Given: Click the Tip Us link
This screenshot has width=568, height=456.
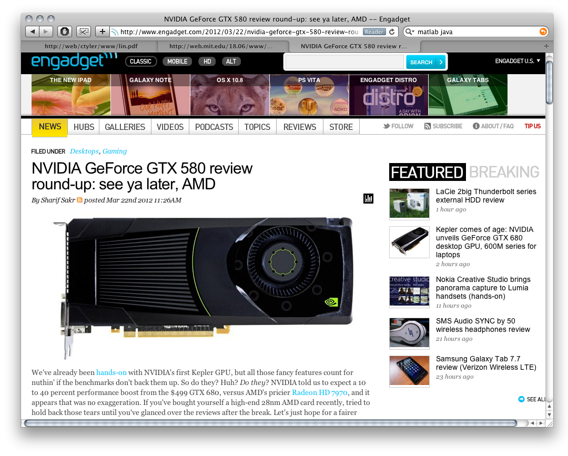Looking at the screenshot, I should (x=532, y=126).
